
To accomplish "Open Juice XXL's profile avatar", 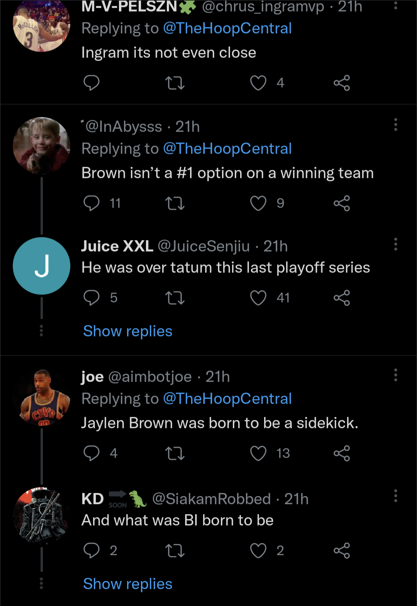I will [41, 266].
